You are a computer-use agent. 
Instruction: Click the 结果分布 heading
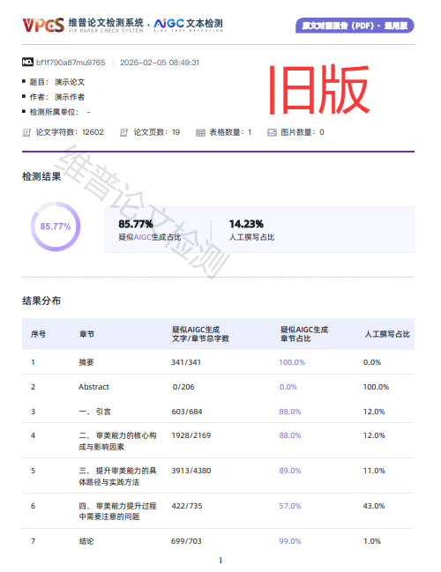pos(41,301)
